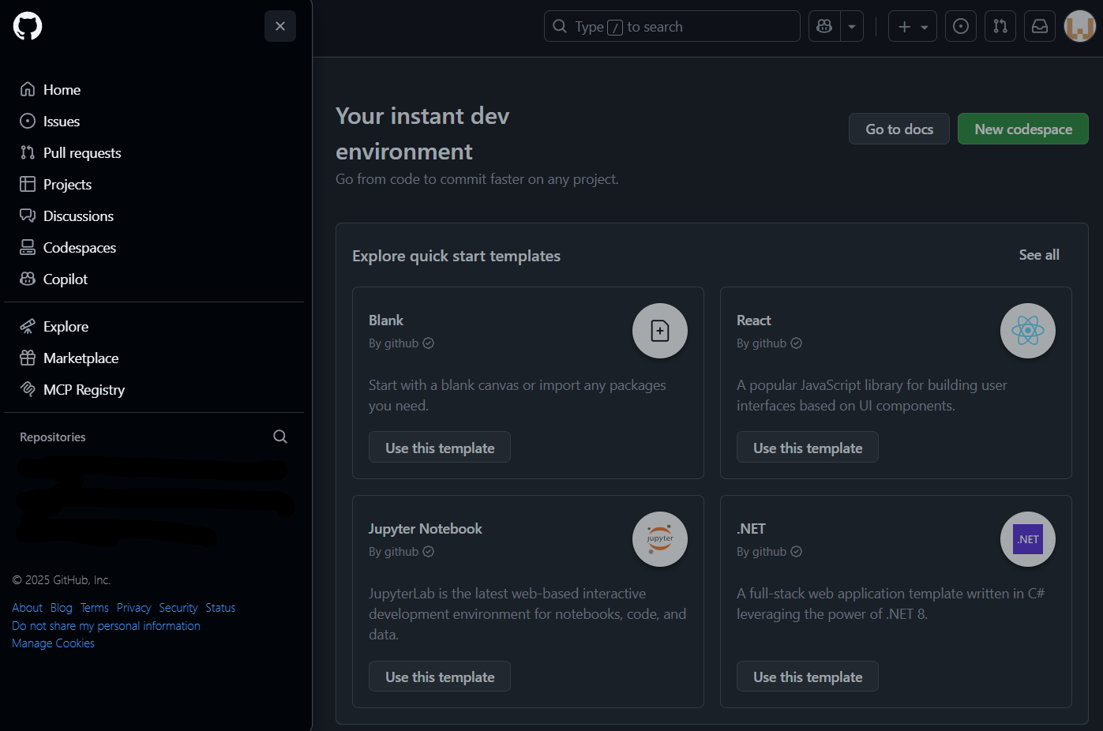The height and width of the screenshot is (731, 1103).
Task: Use this template for Jupyter Notebook
Action: click(x=439, y=676)
